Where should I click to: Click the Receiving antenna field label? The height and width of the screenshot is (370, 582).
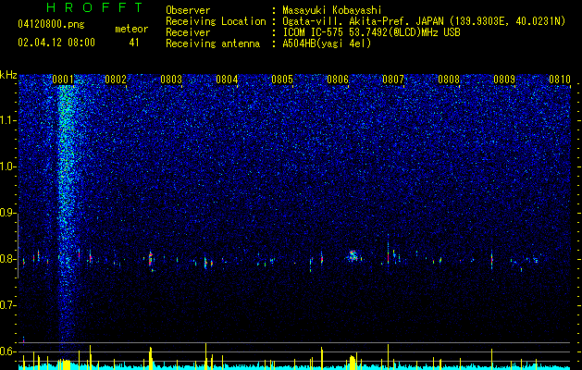(213, 43)
